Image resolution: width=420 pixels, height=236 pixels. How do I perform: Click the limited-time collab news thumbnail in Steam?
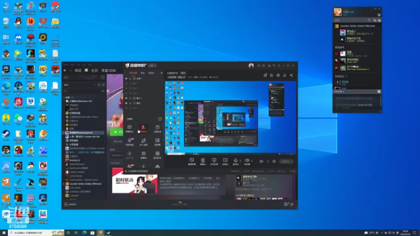[x=134, y=180]
